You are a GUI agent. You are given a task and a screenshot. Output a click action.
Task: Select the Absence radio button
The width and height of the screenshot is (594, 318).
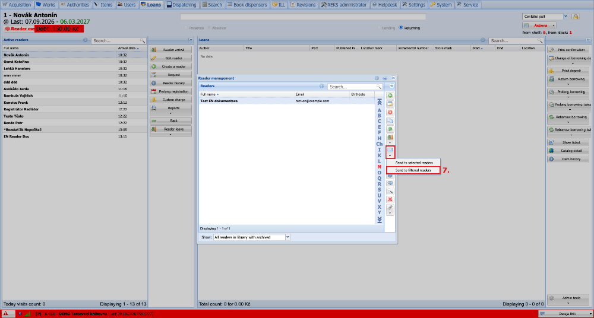click(209, 28)
